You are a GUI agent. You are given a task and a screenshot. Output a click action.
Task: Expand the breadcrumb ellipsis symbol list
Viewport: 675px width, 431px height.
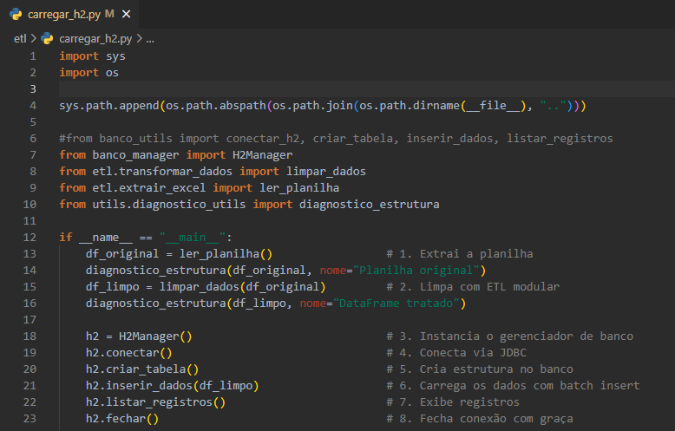click(150, 39)
